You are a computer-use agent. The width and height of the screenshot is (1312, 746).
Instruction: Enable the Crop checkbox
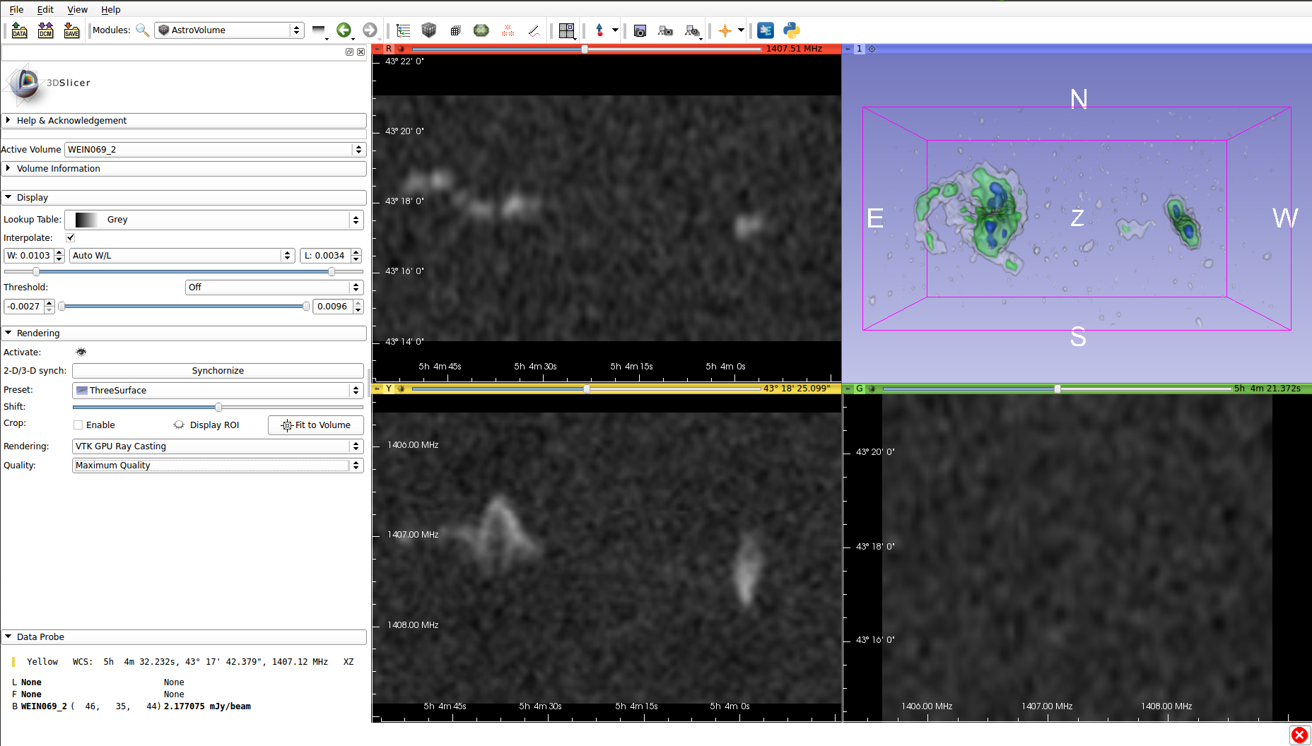pos(78,425)
